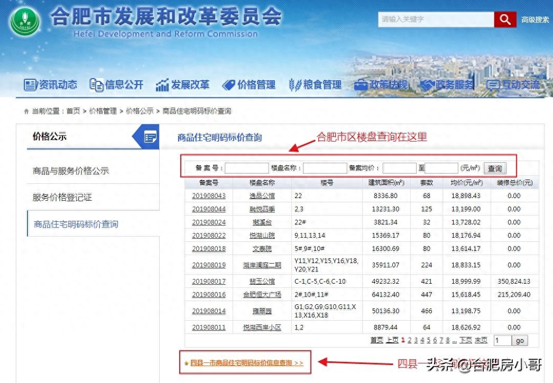Image resolution: width=553 pixels, height=383 pixels.
Task: Go to 末页 last page
Action: tap(481, 340)
